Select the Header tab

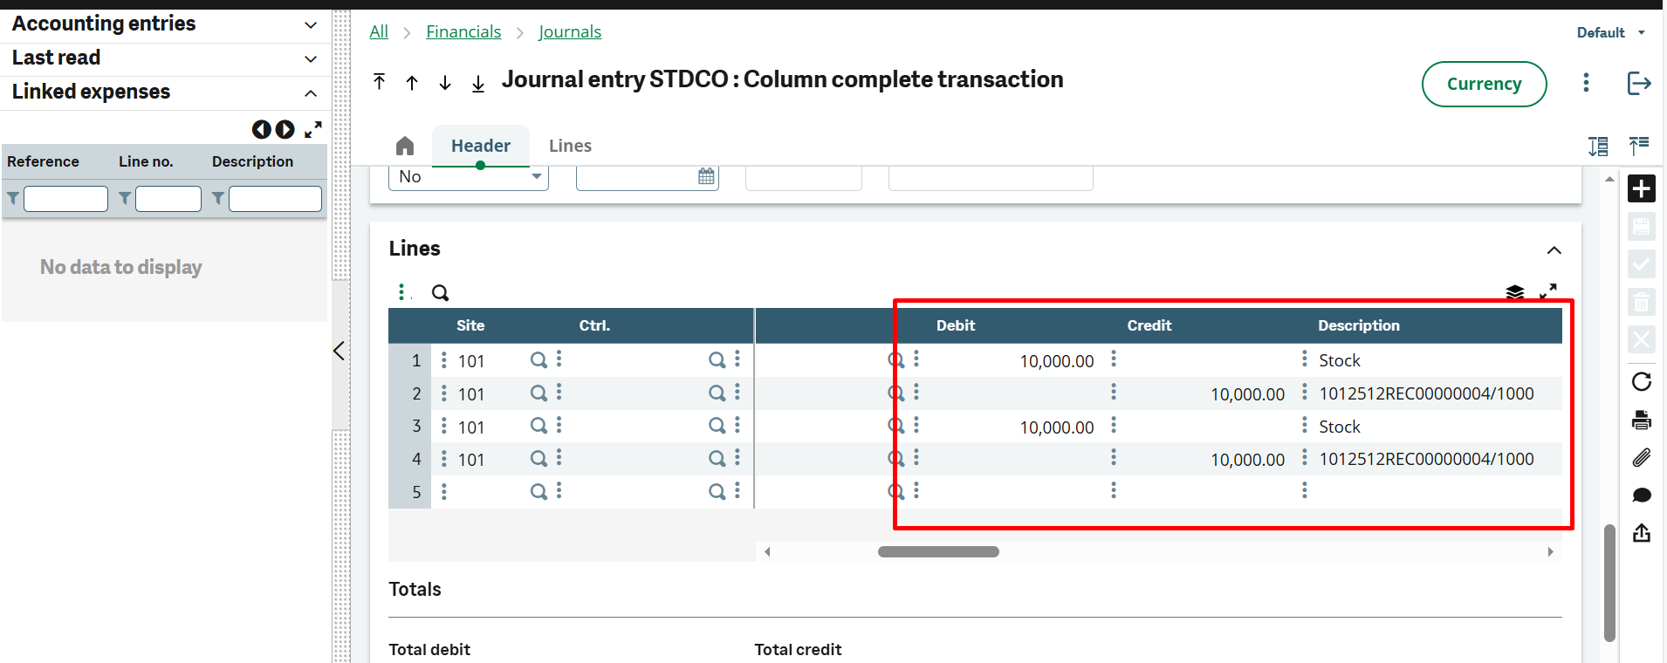pos(480,146)
